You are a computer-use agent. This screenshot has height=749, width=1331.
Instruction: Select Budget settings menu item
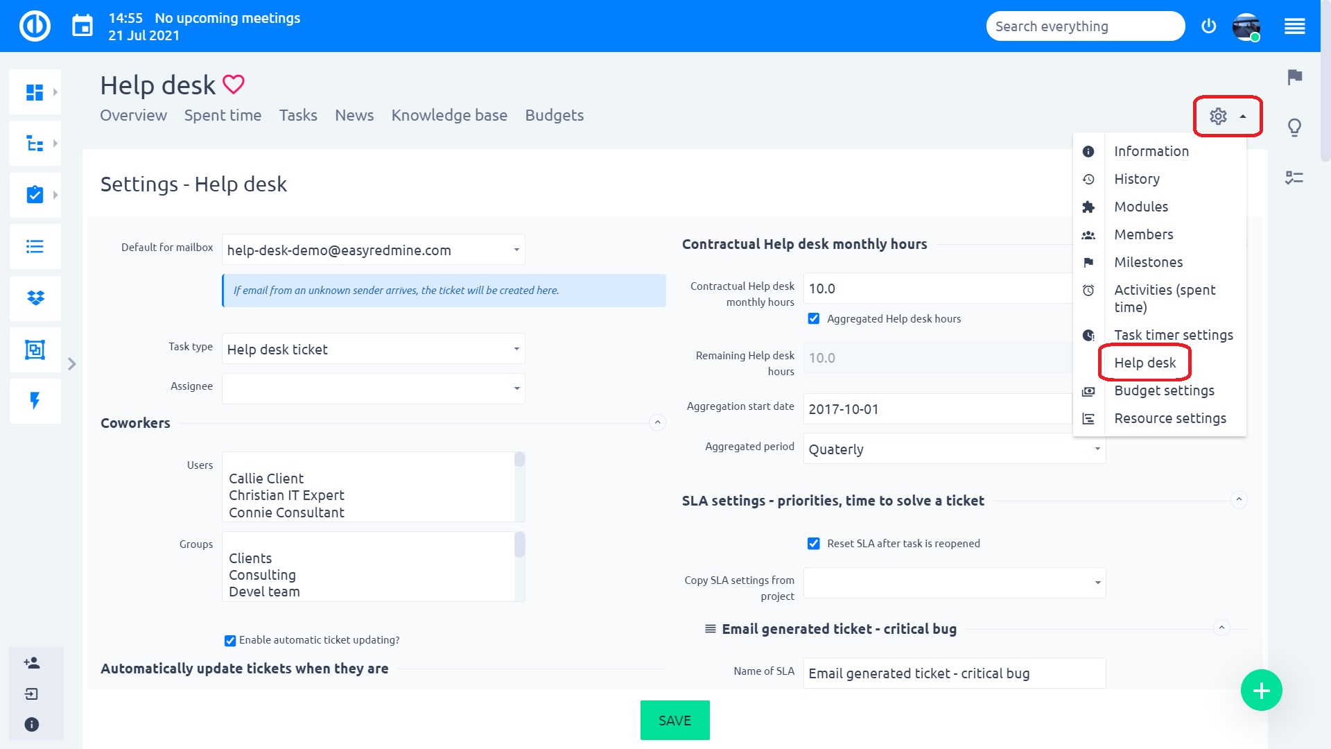pyautogui.click(x=1159, y=390)
